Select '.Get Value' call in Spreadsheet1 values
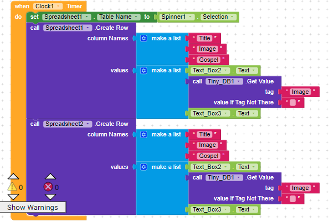334x222 pixels. pyautogui.click(x=260, y=81)
